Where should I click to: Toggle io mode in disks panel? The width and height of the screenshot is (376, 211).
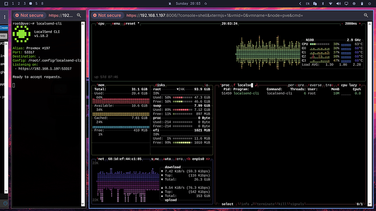(206, 85)
